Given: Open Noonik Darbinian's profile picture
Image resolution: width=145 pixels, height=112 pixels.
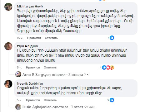Looking at the screenshot, I should click(8, 84).
